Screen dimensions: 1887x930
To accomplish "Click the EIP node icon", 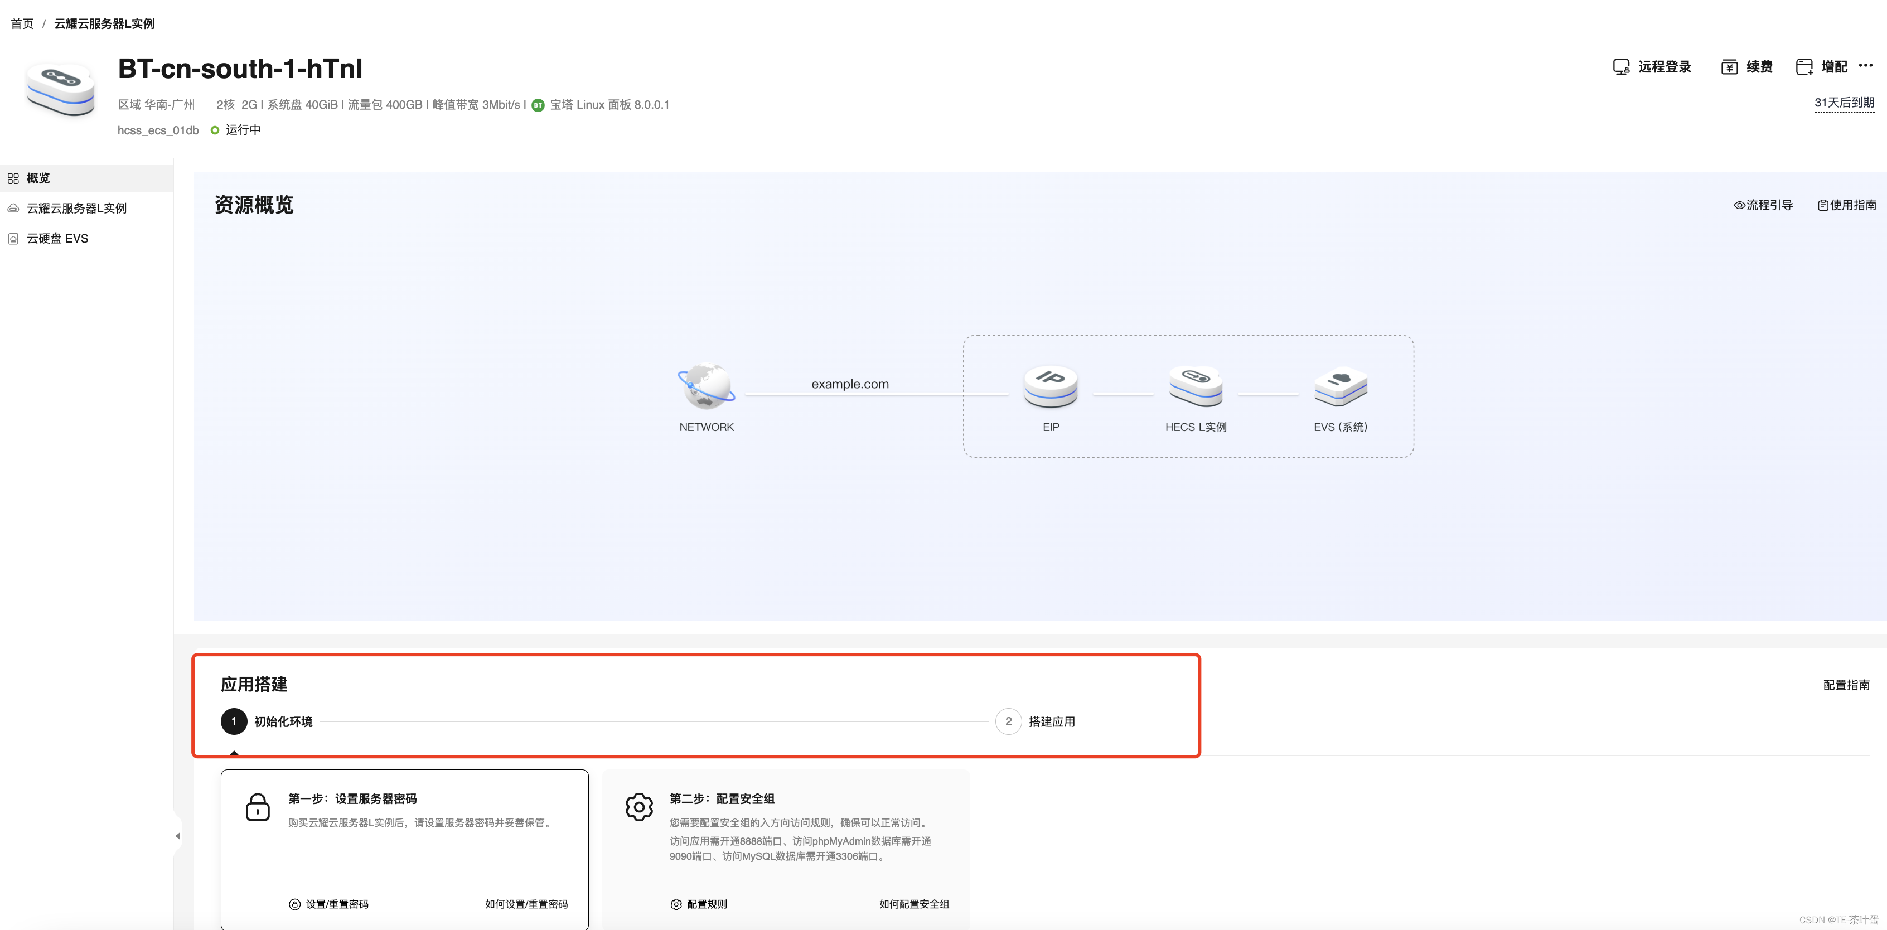I will [x=1051, y=386].
